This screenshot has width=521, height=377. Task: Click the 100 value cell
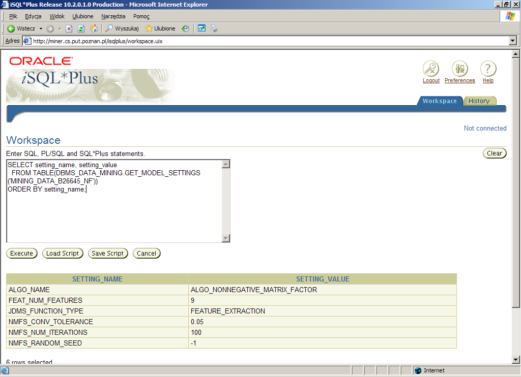(x=323, y=332)
